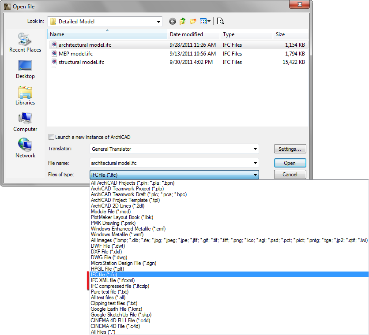Click the Recent Places sidebar icon
Viewport: 369px width, 335px height.
pyautogui.click(x=25, y=41)
